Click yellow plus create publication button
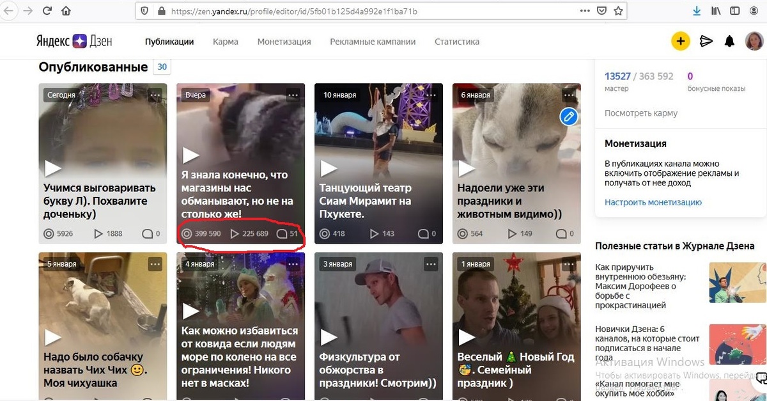Image resolution: width=767 pixels, height=401 pixels. click(680, 42)
